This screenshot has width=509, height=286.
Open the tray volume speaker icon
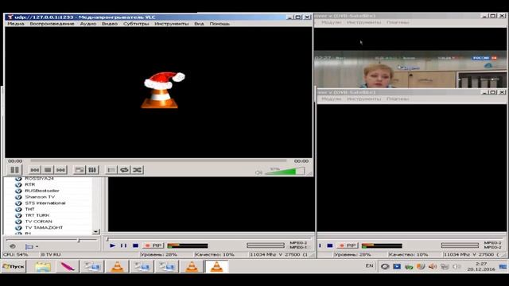tap(433, 267)
